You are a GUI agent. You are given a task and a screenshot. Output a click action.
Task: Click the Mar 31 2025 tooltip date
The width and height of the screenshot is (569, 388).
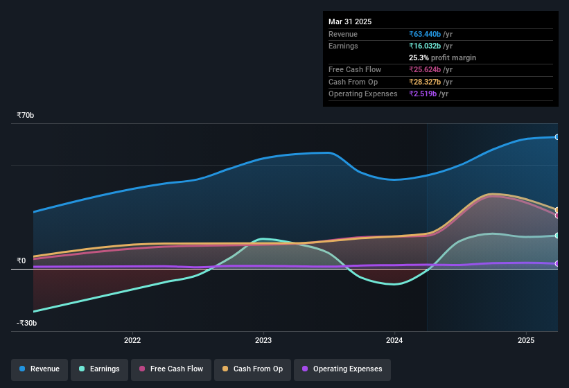(350, 21)
